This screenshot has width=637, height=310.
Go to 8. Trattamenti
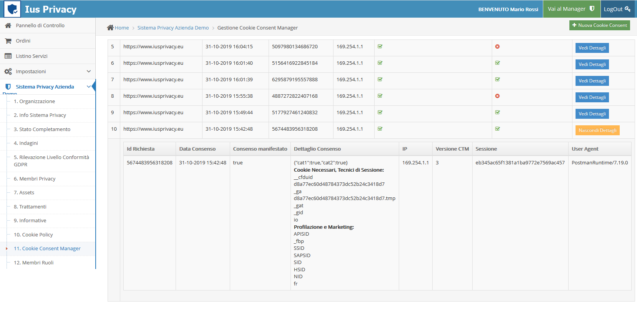[x=30, y=207]
